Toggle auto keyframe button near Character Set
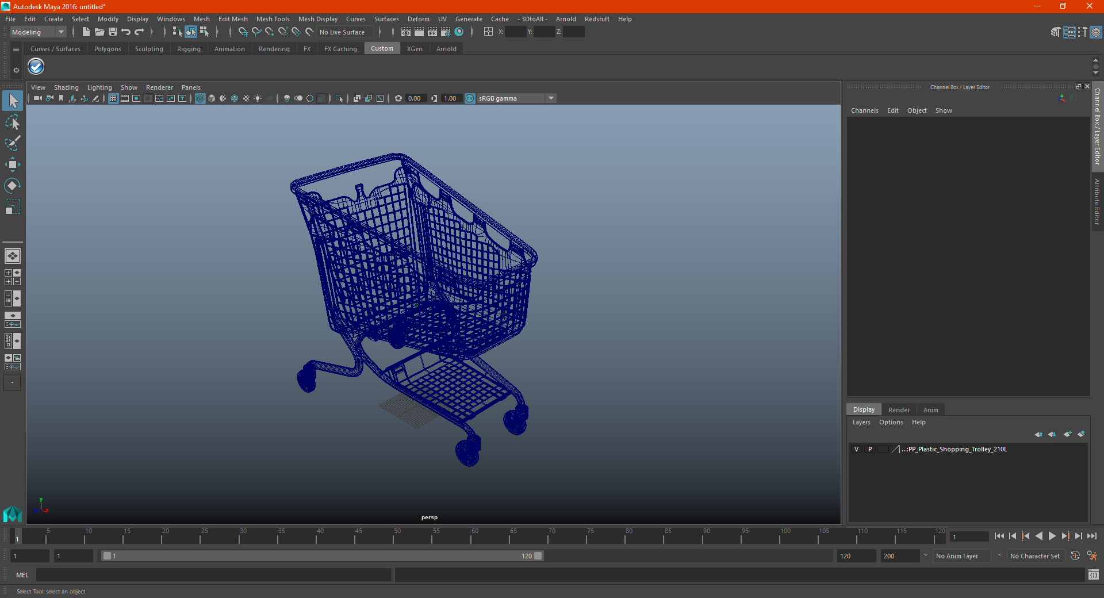The image size is (1104, 598). [1075, 556]
